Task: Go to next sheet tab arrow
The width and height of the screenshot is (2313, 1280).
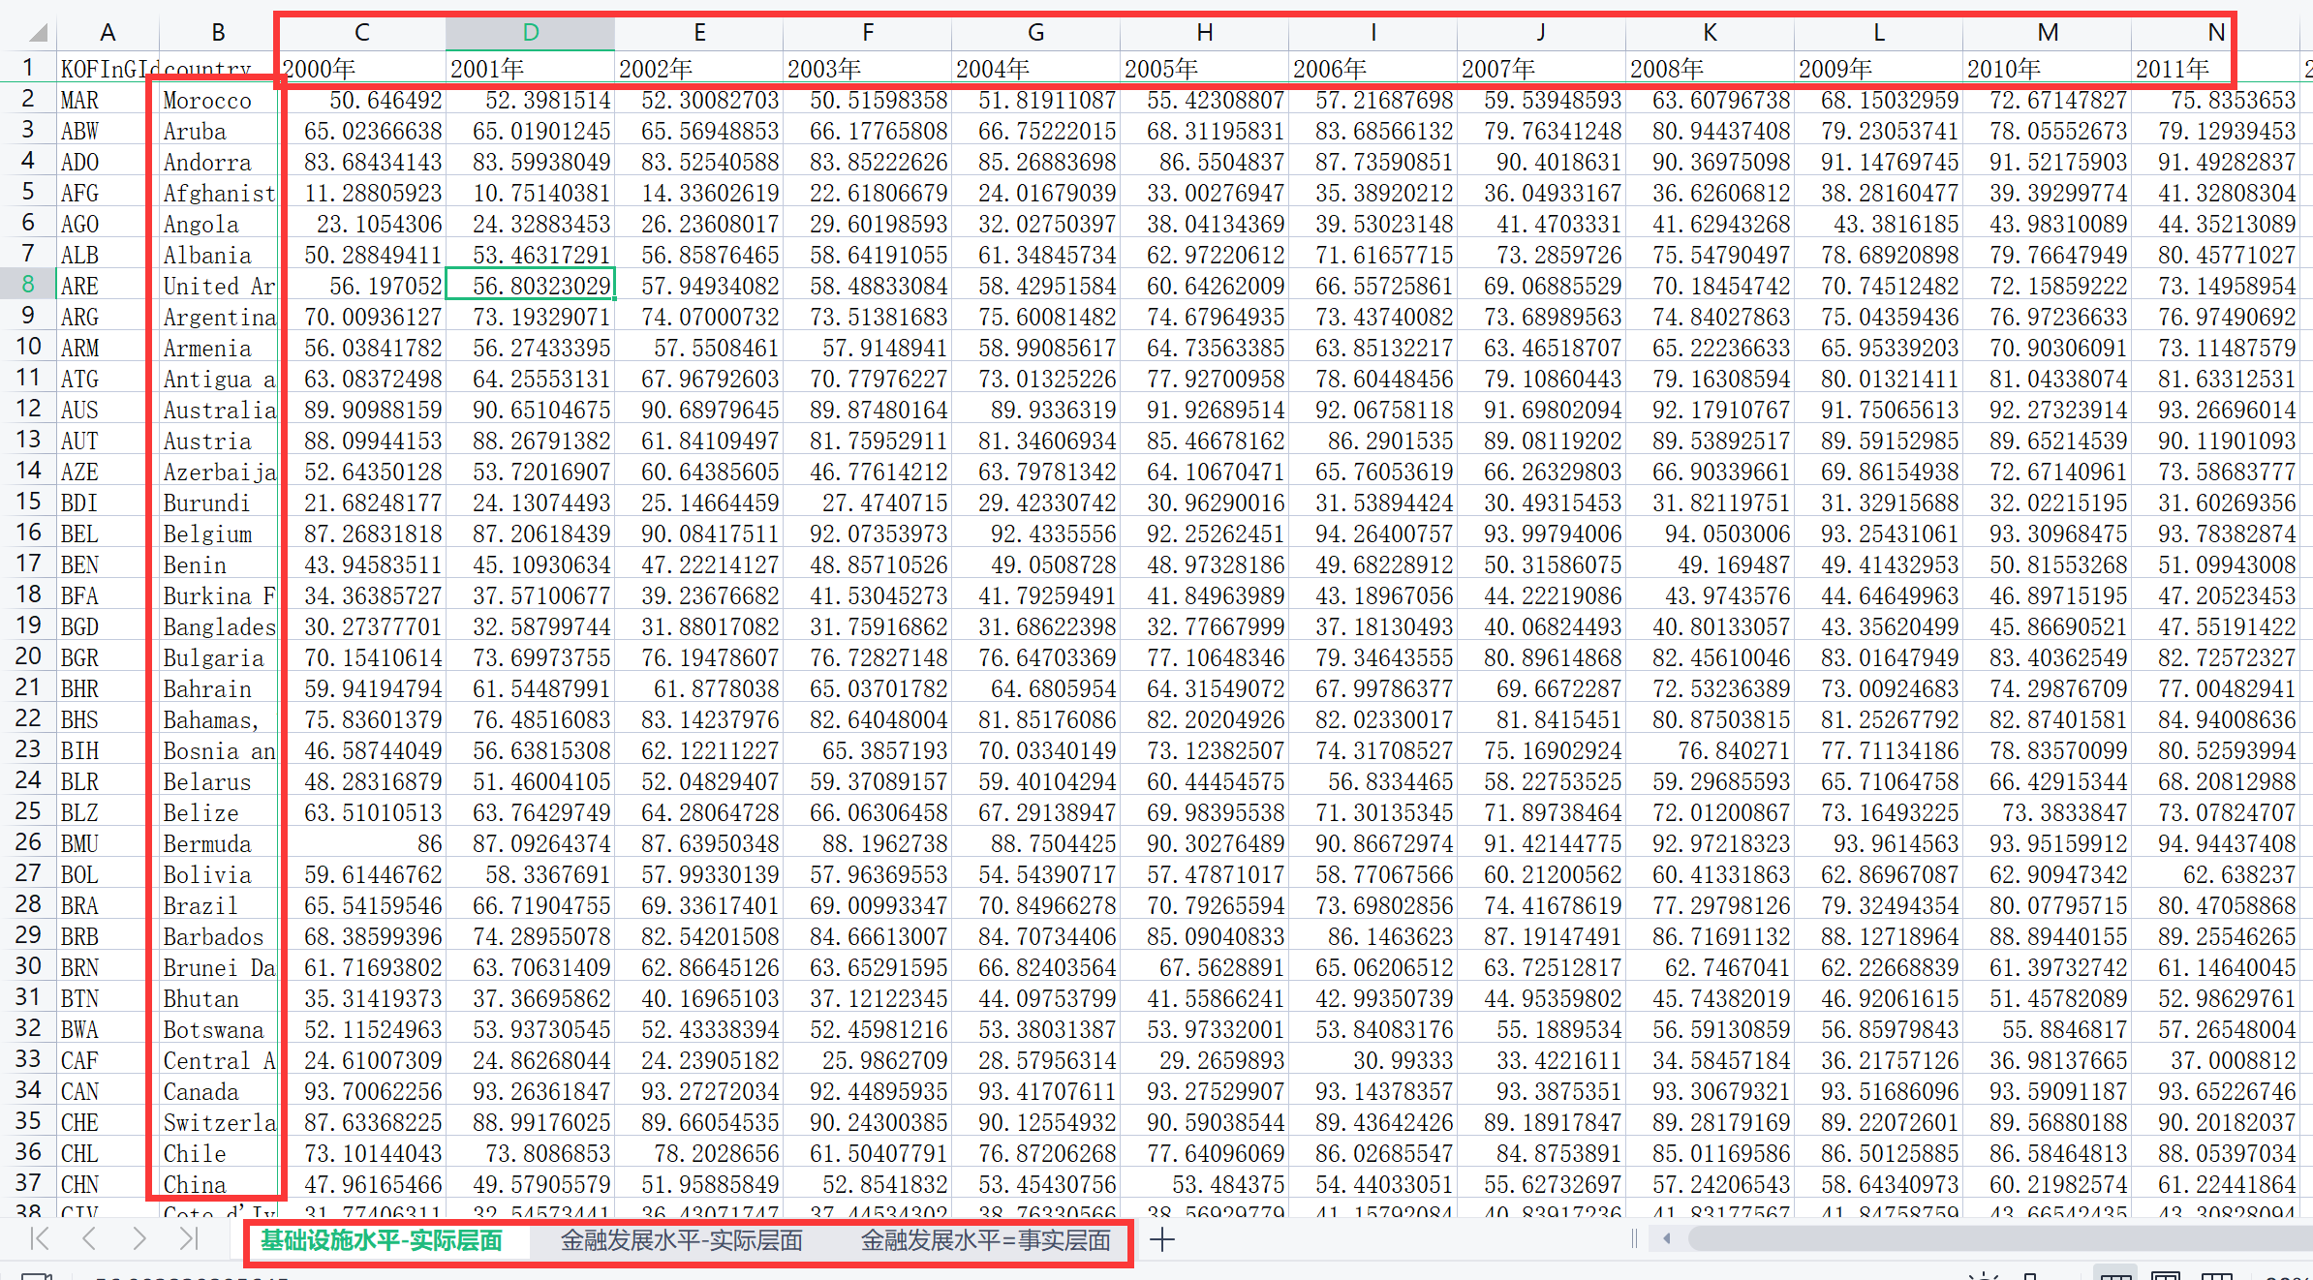Action: [x=139, y=1238]
